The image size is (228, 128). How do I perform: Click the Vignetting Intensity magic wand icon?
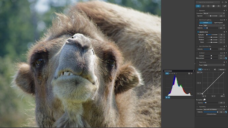tap(226, 112)
